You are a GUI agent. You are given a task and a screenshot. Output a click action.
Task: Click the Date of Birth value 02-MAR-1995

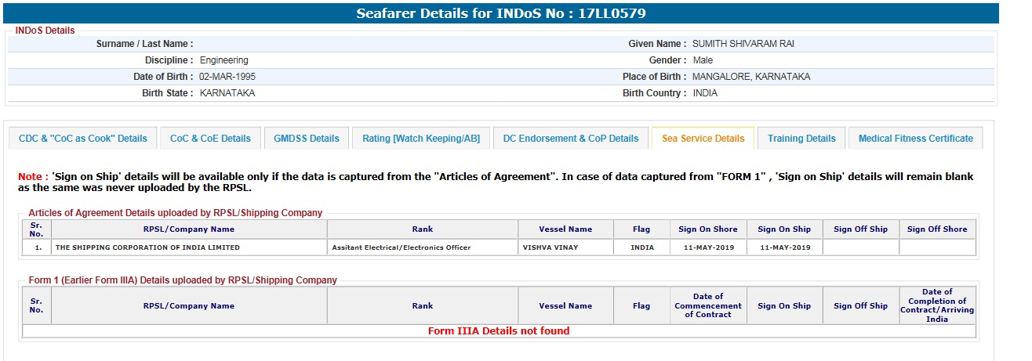pos(227,77)
